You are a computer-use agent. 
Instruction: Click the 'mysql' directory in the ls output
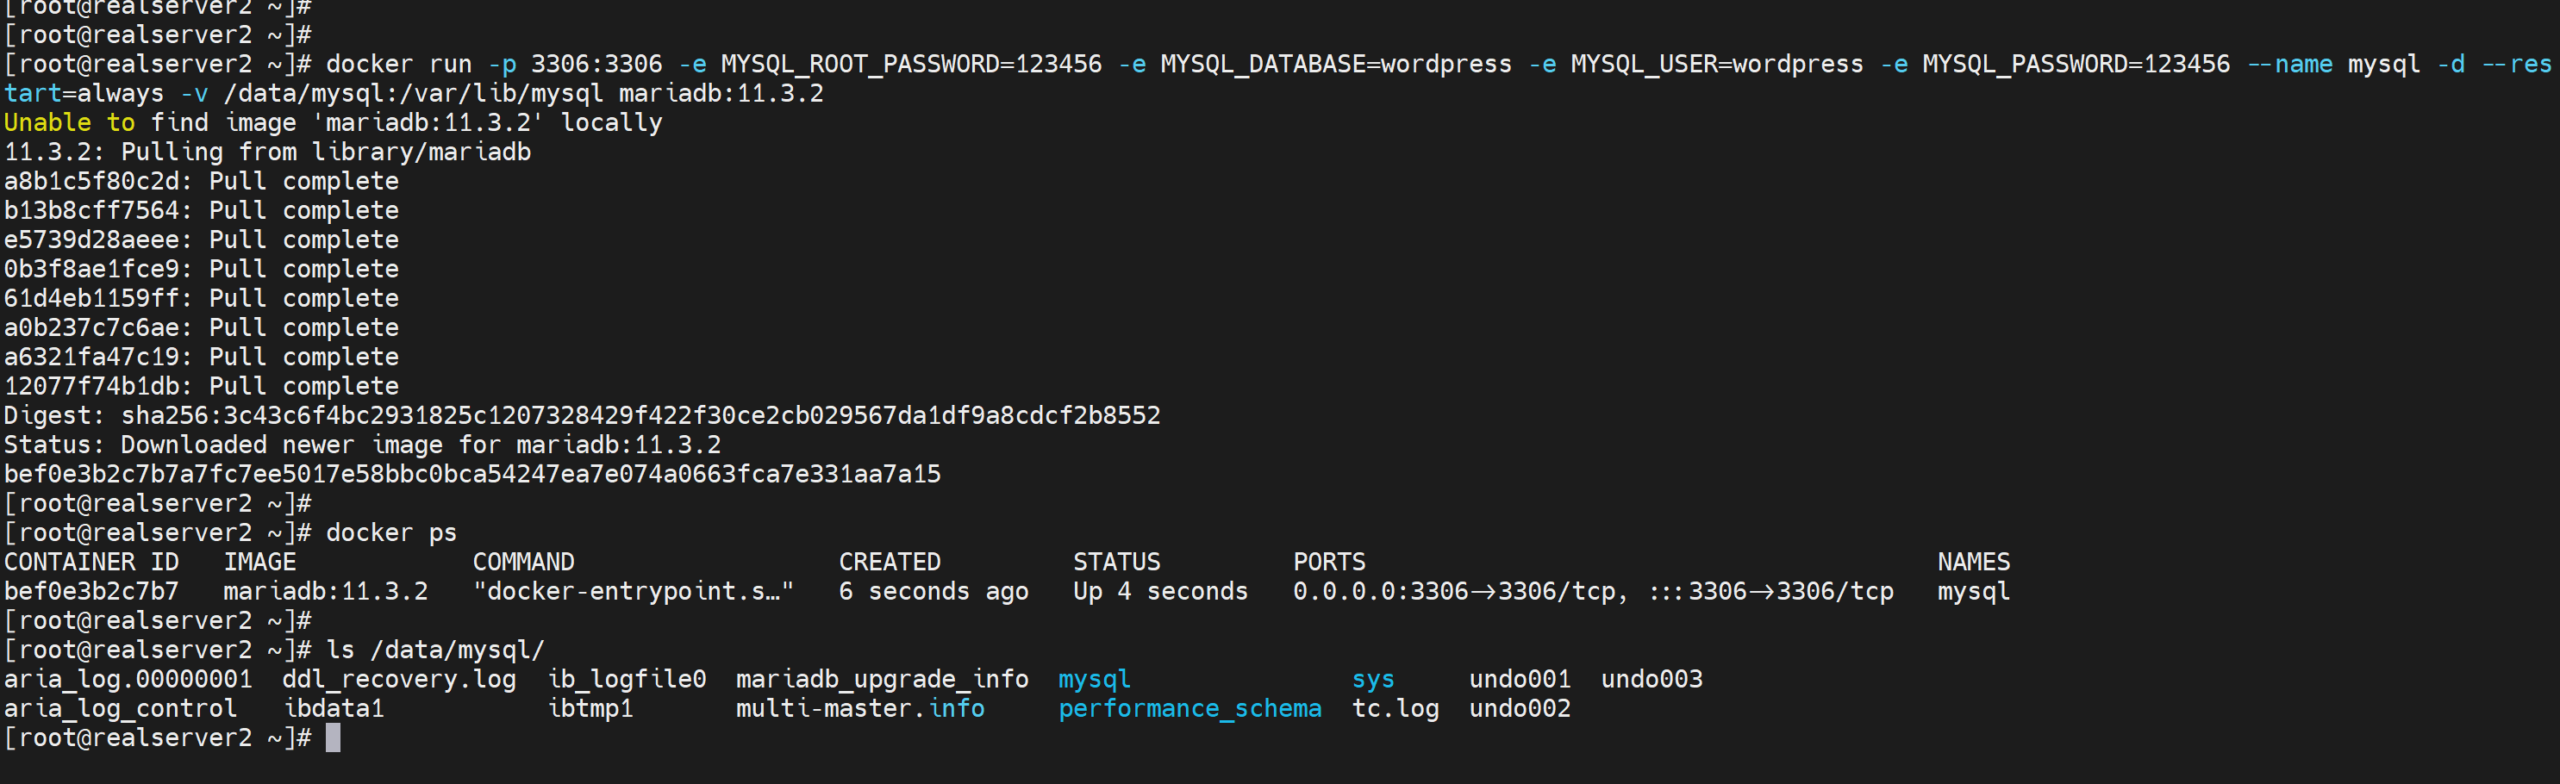pyautogui.click(x=1093, y=679)
